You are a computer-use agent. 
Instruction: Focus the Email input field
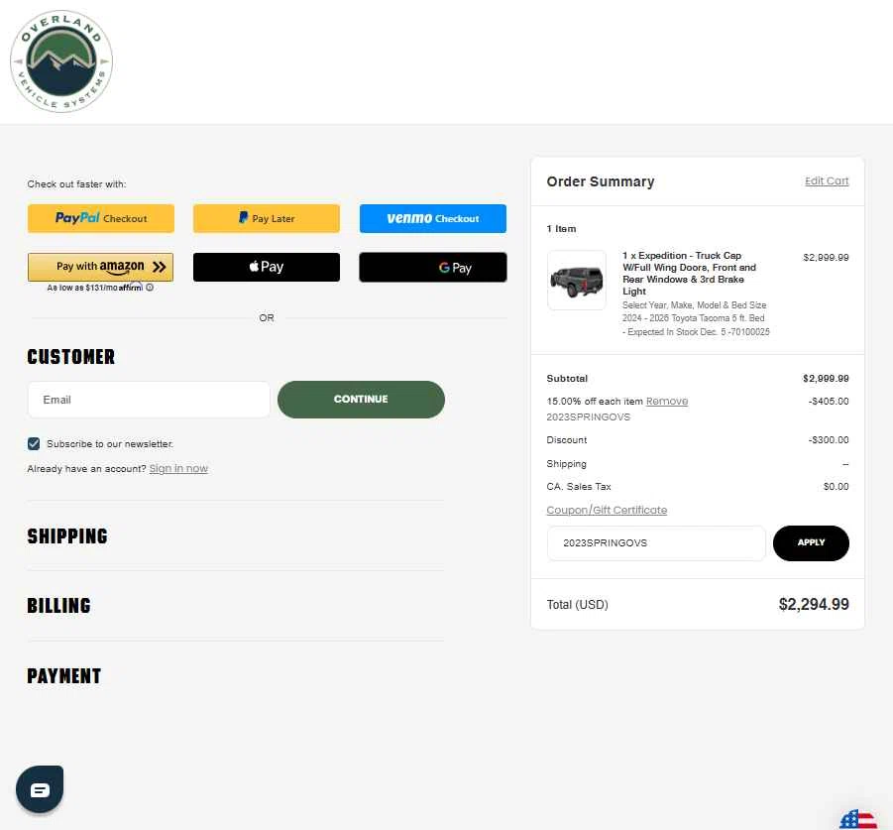(149, 400)
